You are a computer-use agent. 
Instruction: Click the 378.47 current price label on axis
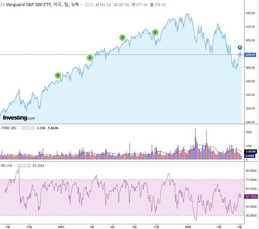pos(250,55)
